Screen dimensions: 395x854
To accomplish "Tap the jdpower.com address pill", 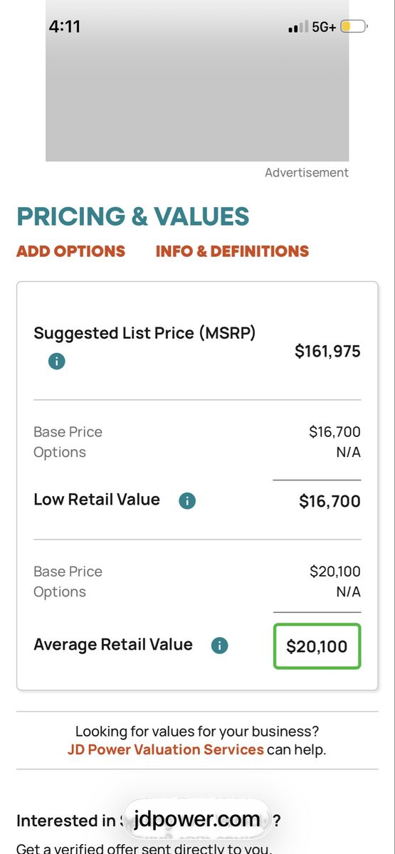I will [x=196, y=820].
